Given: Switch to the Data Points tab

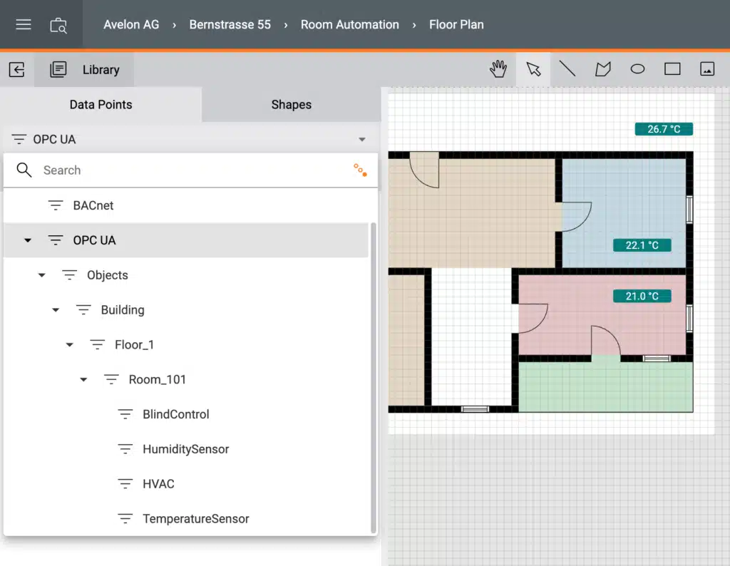Looking at the screenshot, I should [101, 105].
